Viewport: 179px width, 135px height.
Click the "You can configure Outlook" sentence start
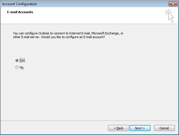31,34
